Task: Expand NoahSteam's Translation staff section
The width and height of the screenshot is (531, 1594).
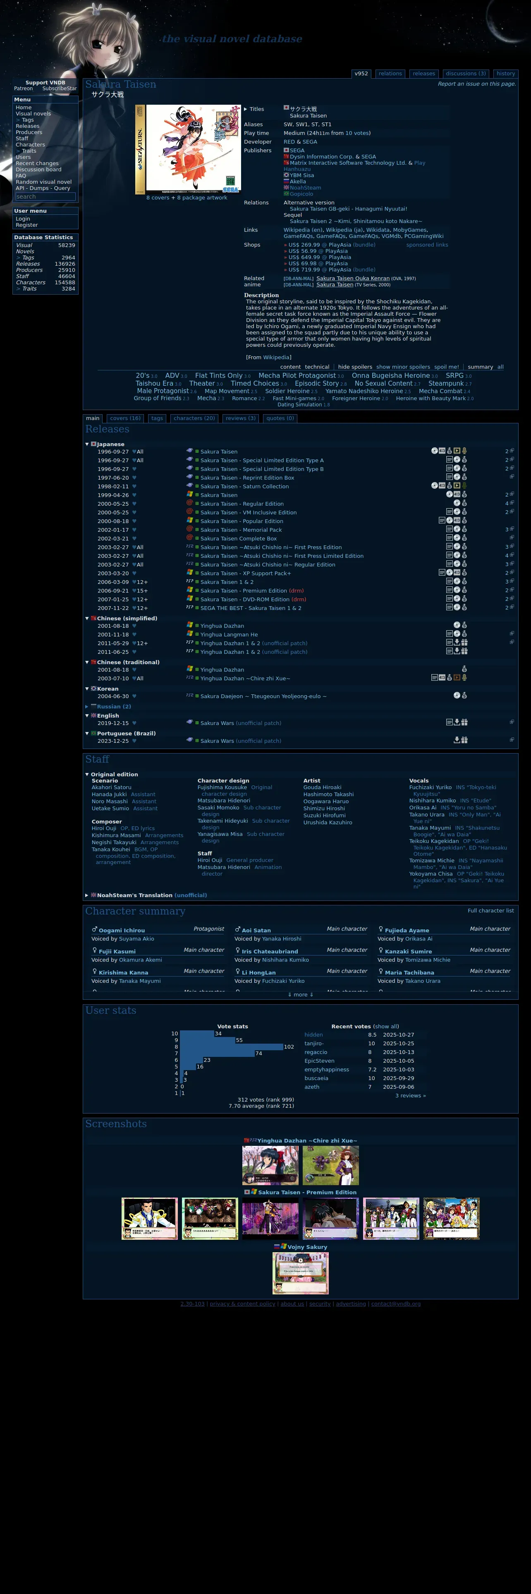Action: coord(87,895)
